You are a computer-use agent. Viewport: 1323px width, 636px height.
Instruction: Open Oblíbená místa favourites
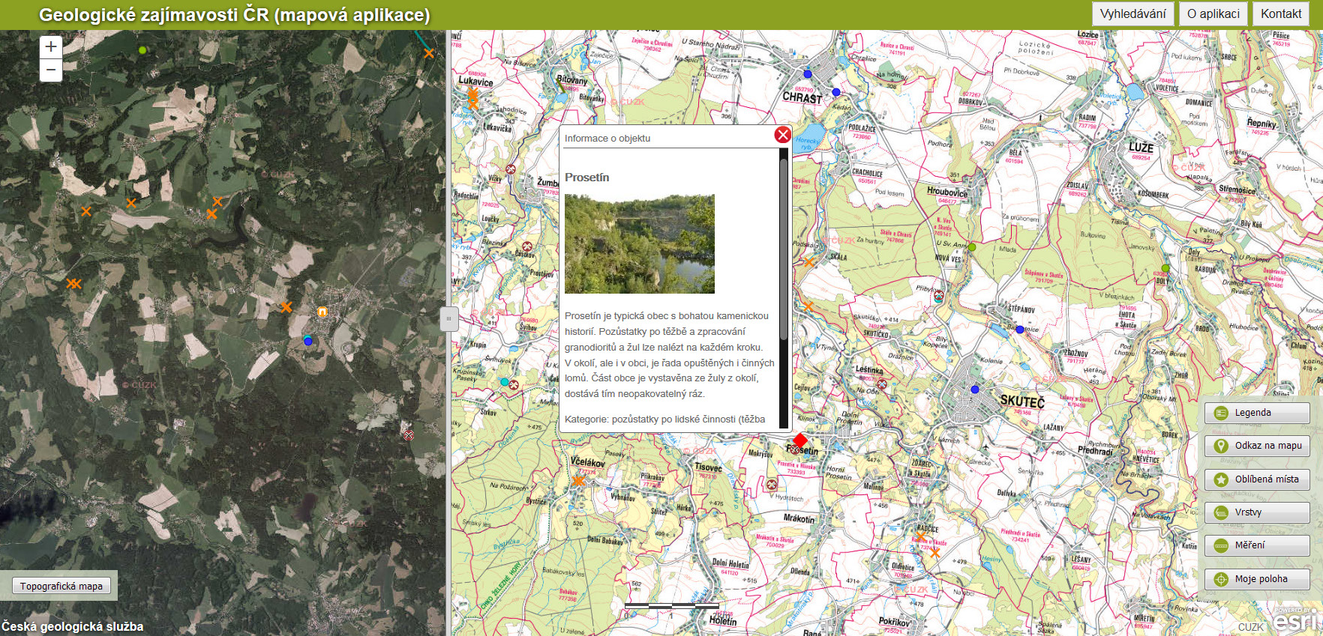point(1257,479)
